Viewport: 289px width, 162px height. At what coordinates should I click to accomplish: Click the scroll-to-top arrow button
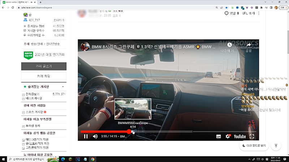276,146
